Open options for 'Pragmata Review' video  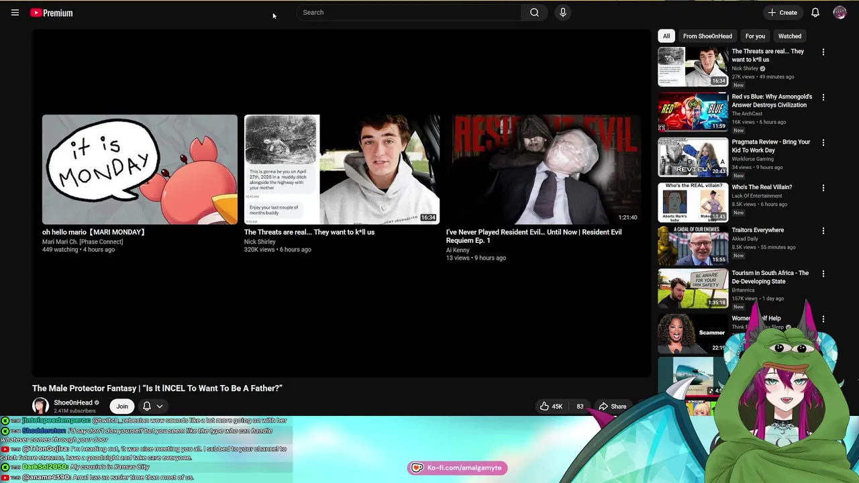coord(823,142)
